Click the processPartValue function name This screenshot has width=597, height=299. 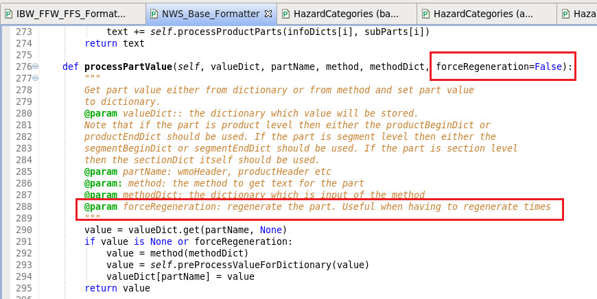coord(128,67)
